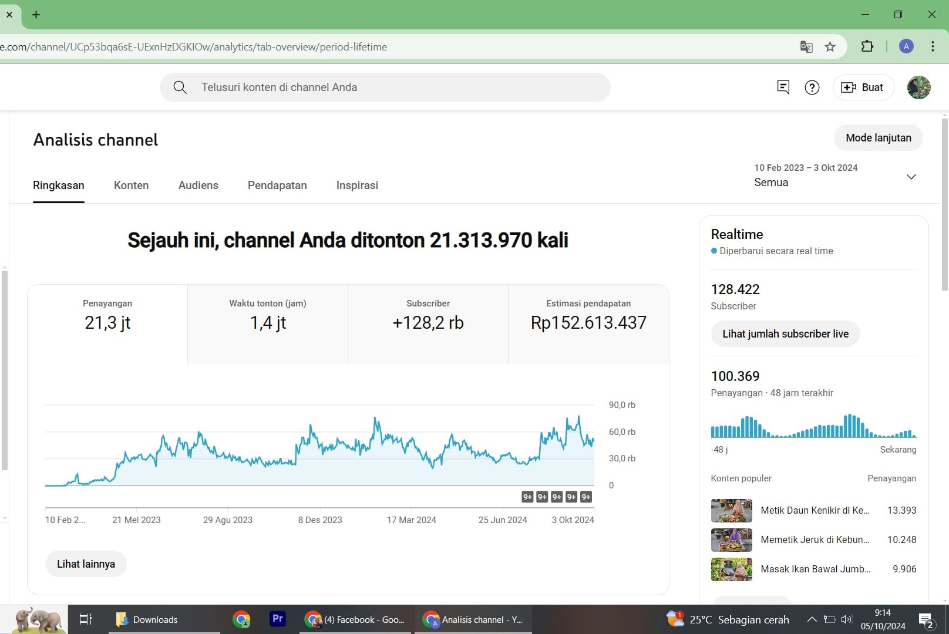Viewport: 949px width, 634px height.
Task: Click the Buat create button
Action: pyautogui.click(x=863, y=87)
